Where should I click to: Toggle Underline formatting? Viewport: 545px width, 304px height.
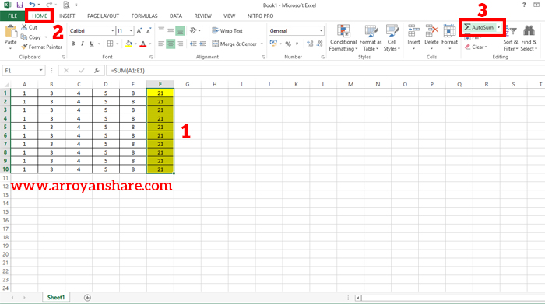coord(92,44)
